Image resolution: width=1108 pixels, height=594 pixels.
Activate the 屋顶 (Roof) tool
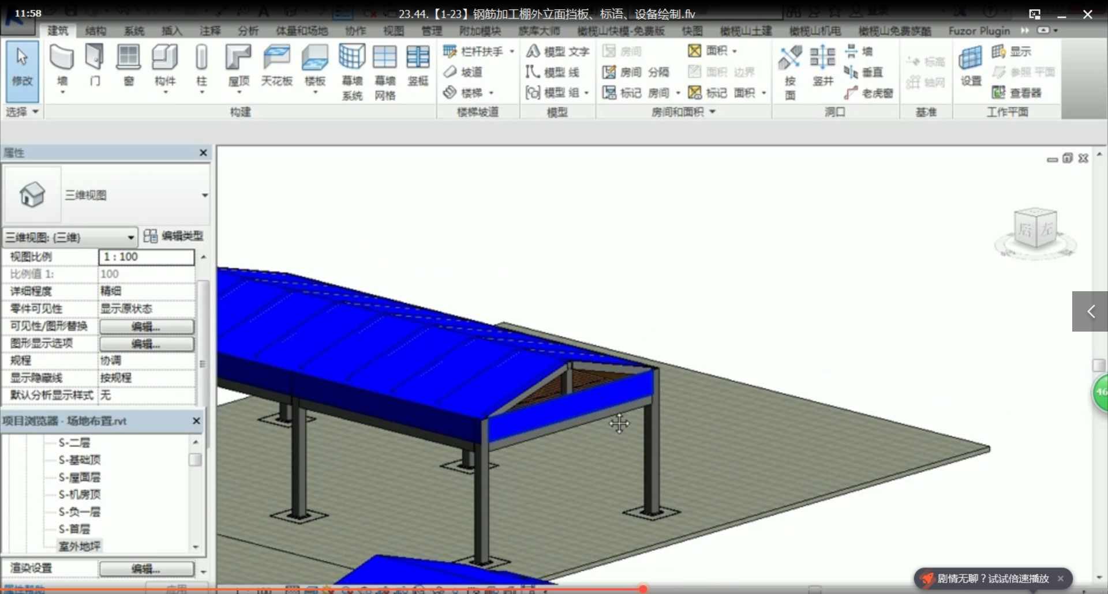click(x=238, y=63)
